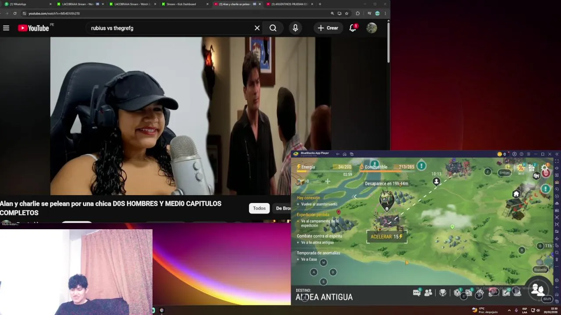The height and width of the screenshot is (315, 561).
Task: Open the game chat speech bubble icon
Action: [x=417, y=293]
